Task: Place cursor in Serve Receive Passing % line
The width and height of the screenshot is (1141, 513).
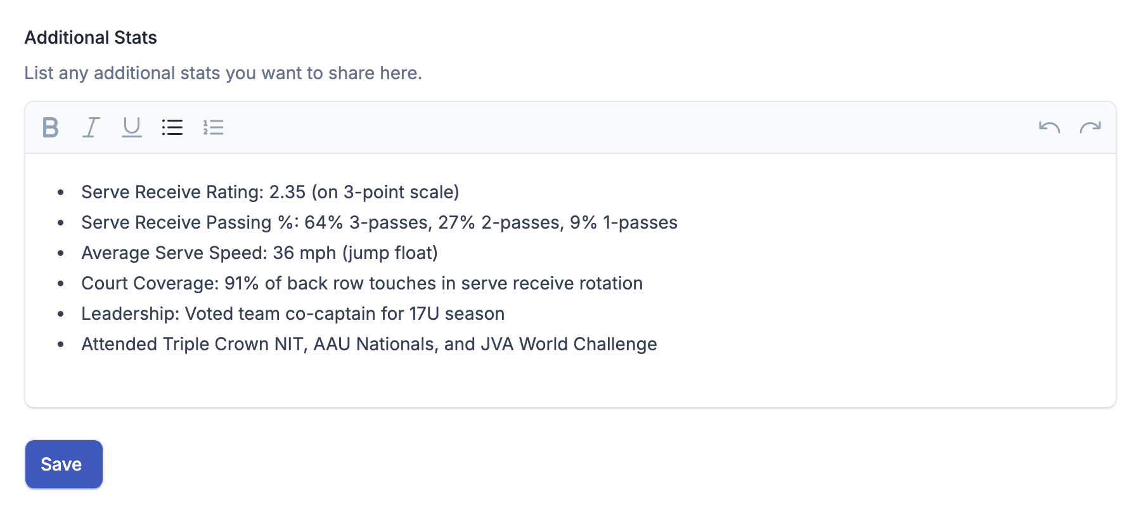Action: [x=379, y=222]
